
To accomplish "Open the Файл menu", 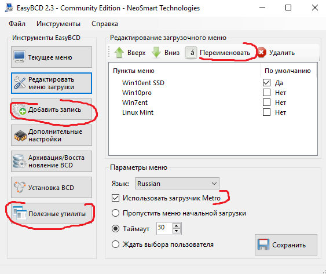I will 17,24.
